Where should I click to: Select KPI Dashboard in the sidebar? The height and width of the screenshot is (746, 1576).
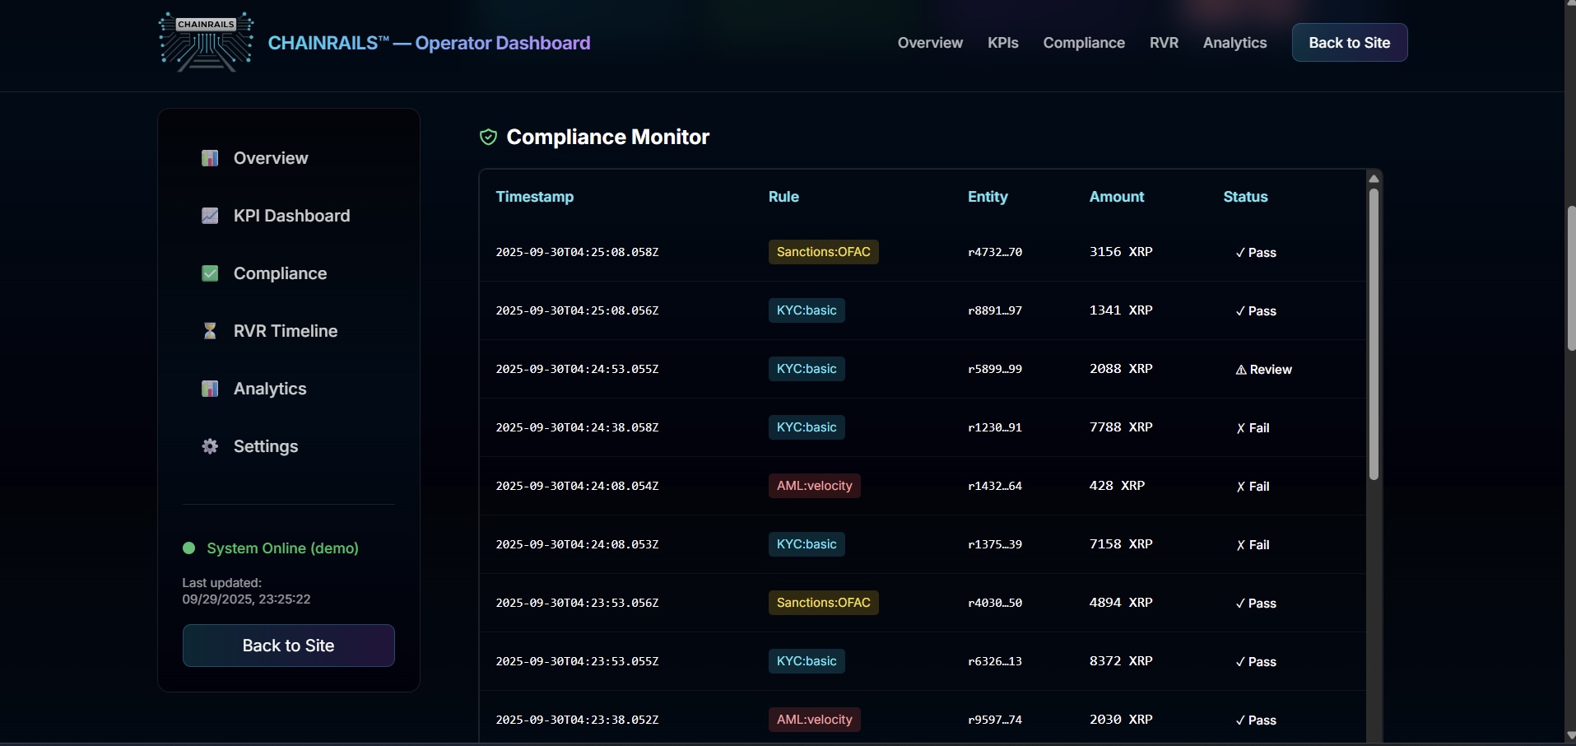tap(291, 216)
